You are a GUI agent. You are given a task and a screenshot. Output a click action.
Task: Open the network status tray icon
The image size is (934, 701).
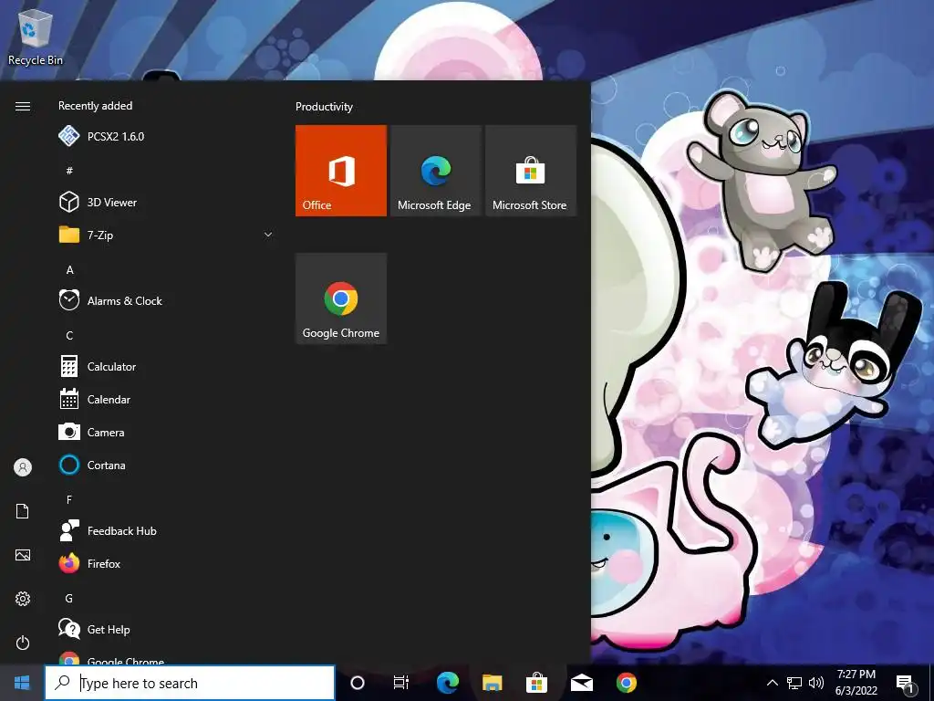coord(794,683)
